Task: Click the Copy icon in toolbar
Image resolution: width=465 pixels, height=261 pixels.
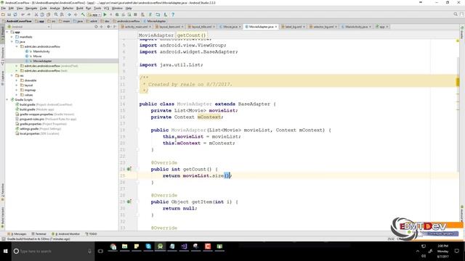Action: (42, 14)
